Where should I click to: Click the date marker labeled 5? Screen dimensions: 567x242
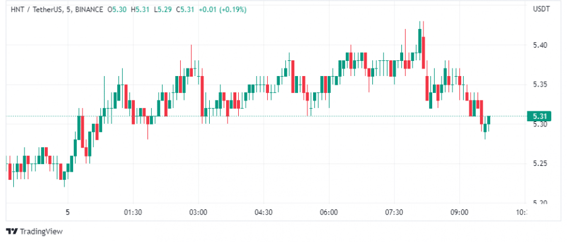click(67, 212)
